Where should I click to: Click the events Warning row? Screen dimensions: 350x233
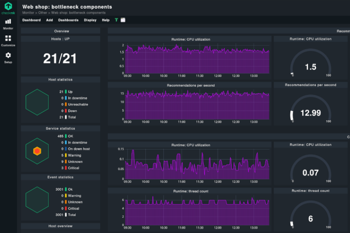tap(71, 196)
